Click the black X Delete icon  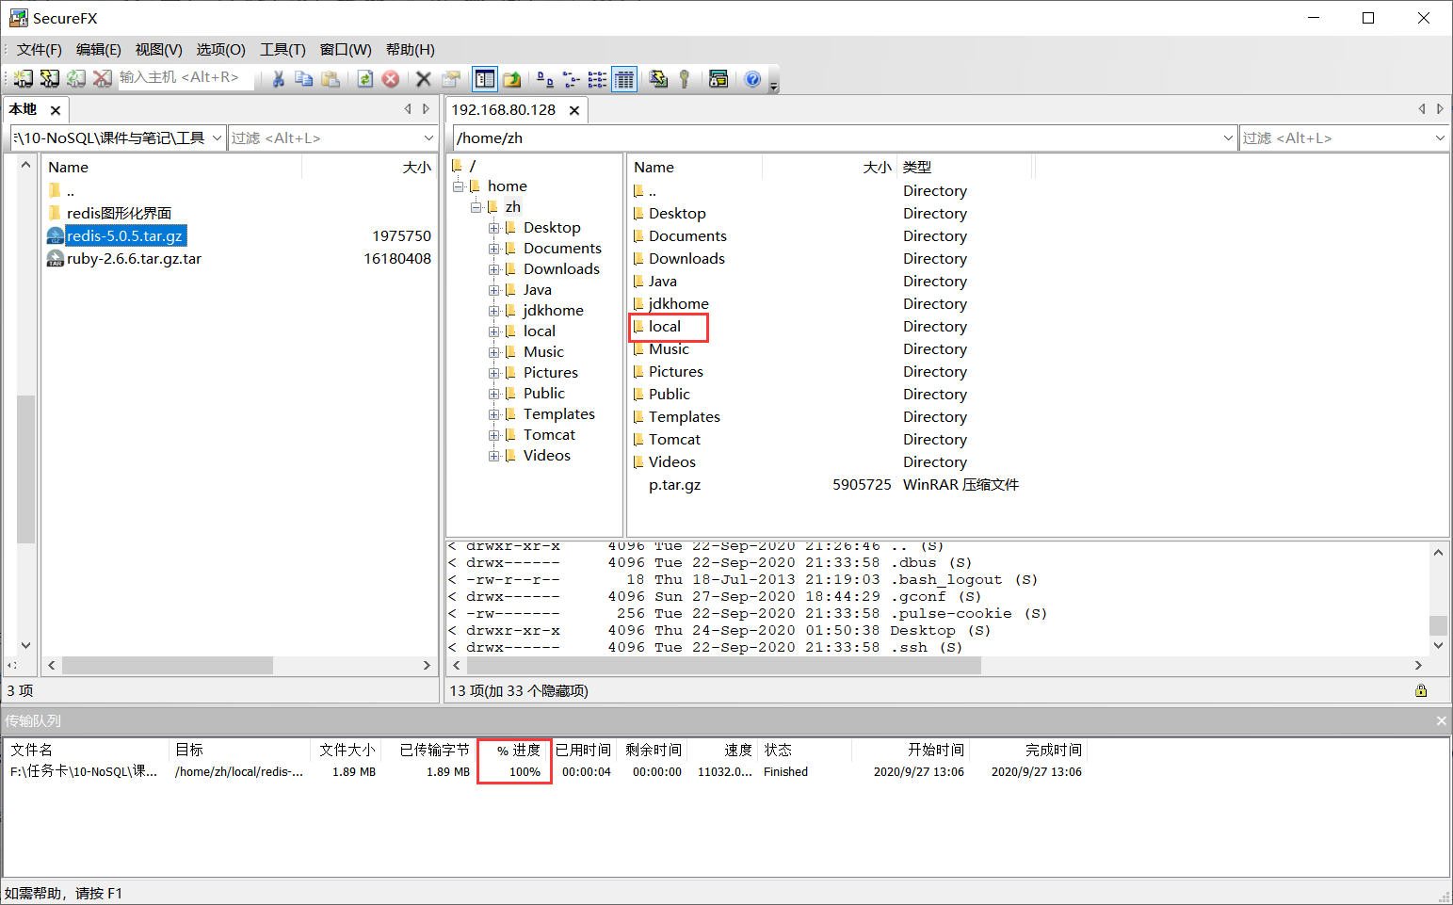(x=424, y=79)
